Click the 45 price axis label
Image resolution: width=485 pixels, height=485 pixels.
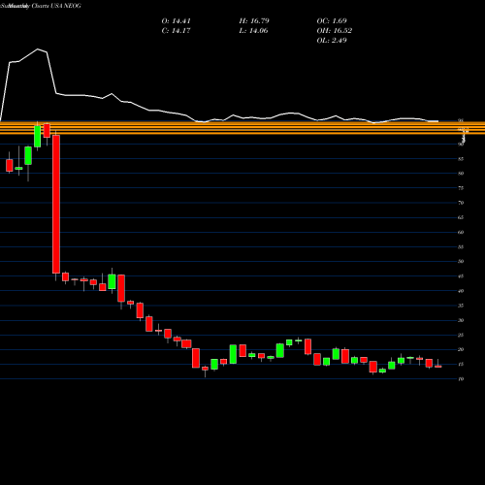pos(461,276)
